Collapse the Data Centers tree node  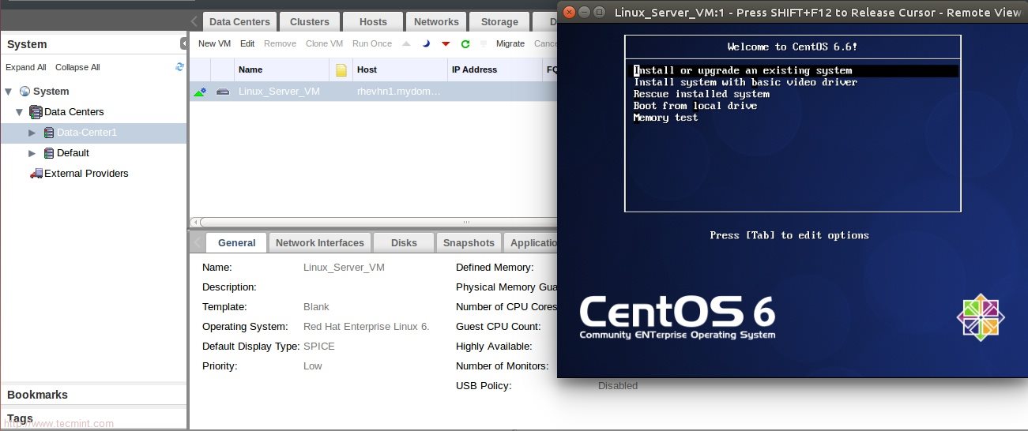click(20, 112)
